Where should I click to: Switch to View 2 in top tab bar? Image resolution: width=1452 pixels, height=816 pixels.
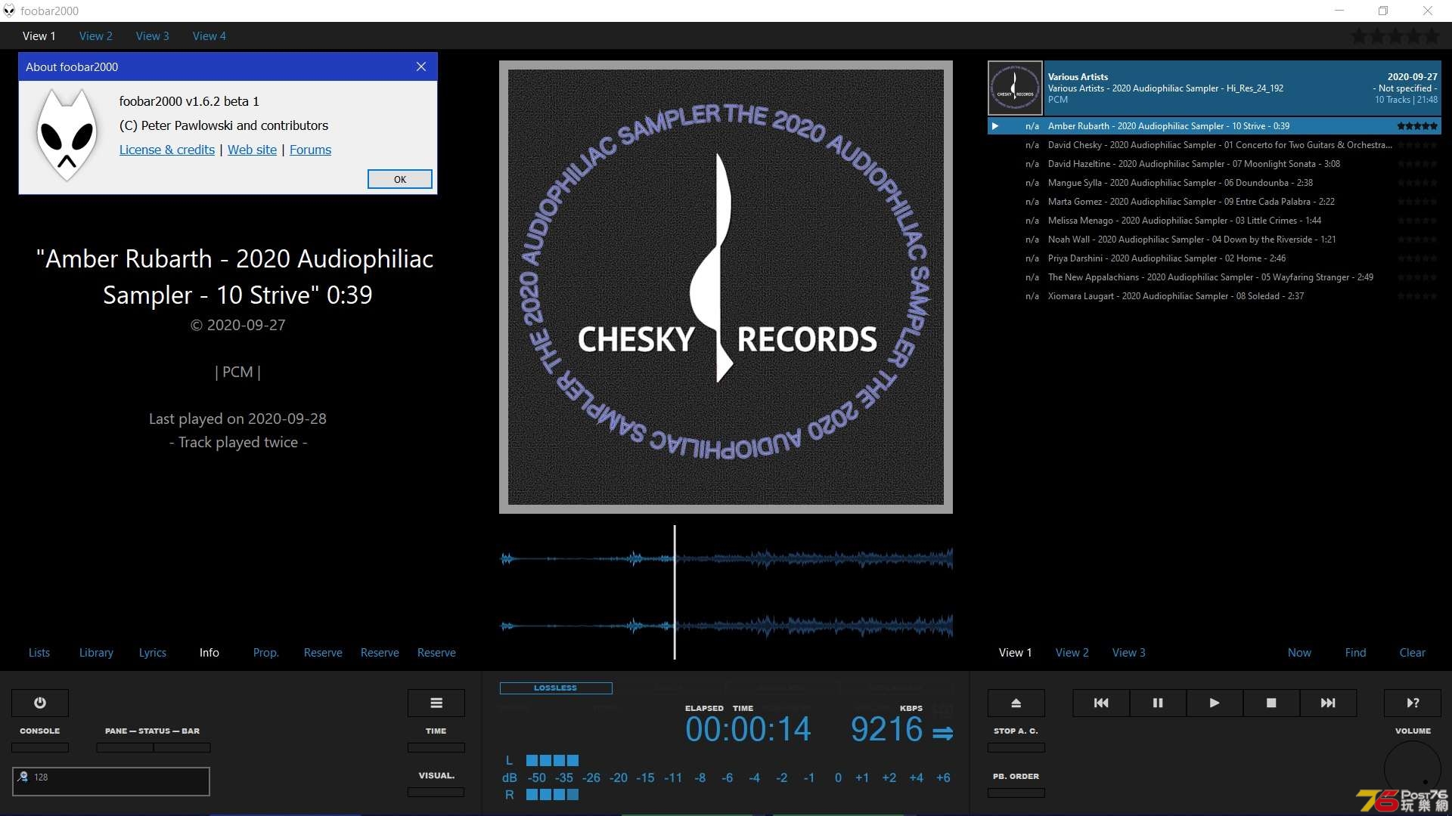pyautogui.click(x=95, y=36)
